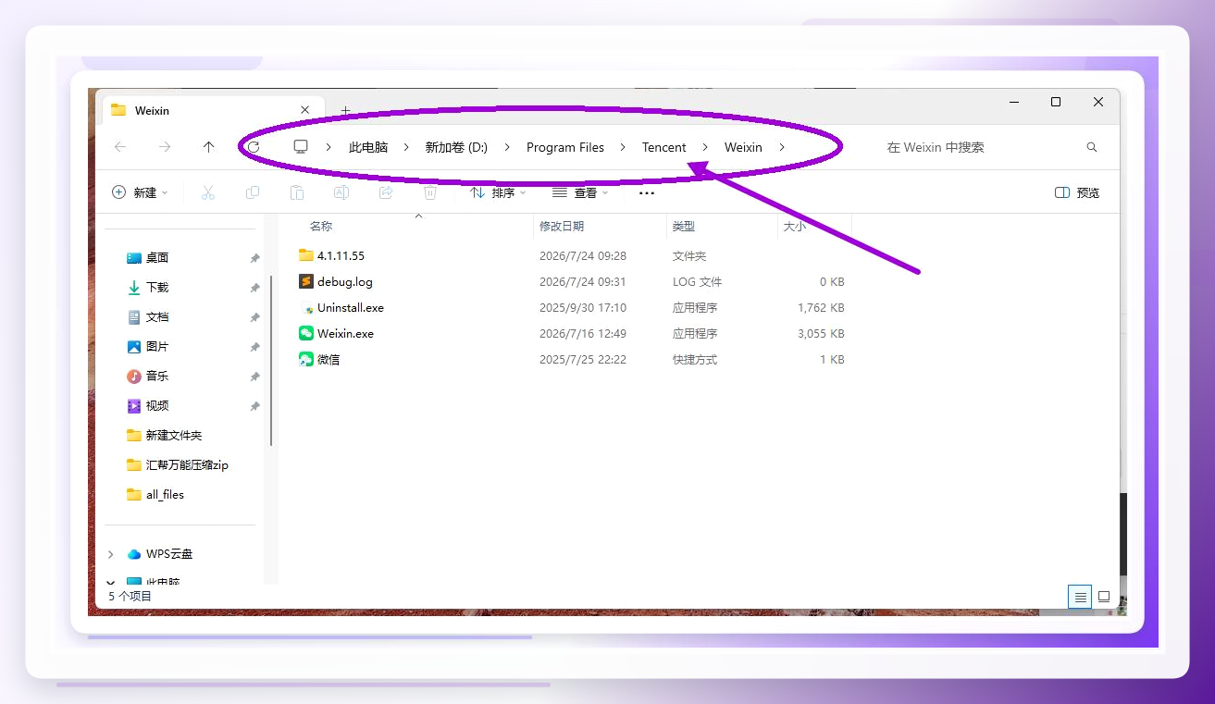Close the Weixin tab
Viewport: 1215px width, 704px height.
(x=305, y=110)
